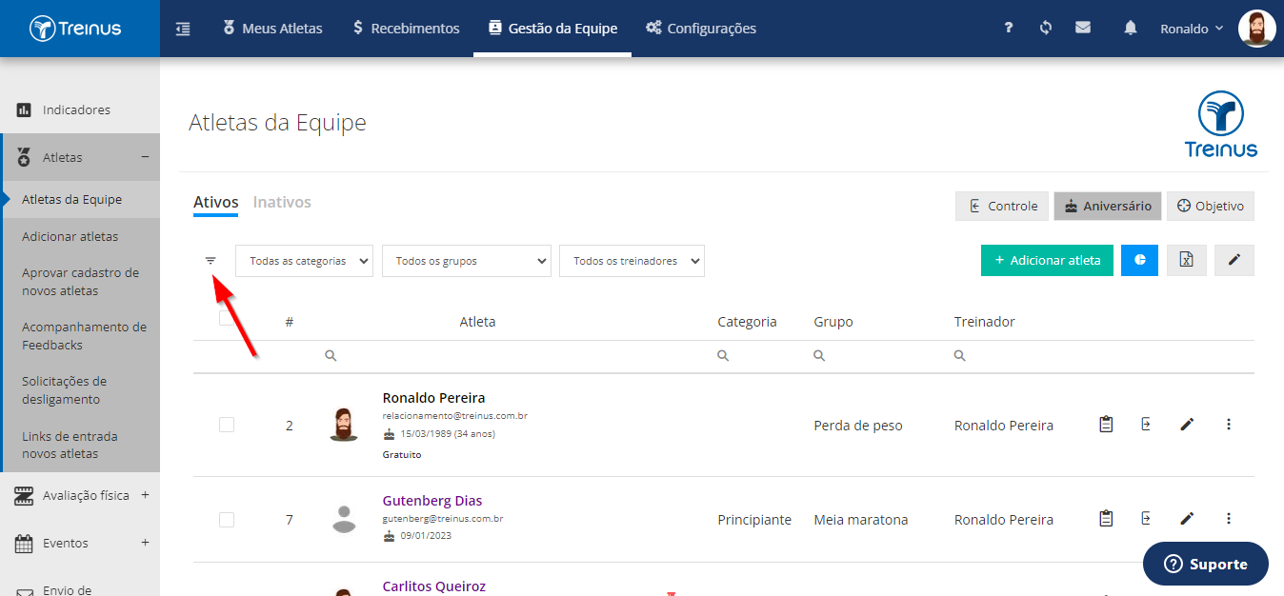Image resolution: width=1284 pixels, height=596 pixels.
Task: Open Recebimentos in the top menu
Action: (406, 29)
